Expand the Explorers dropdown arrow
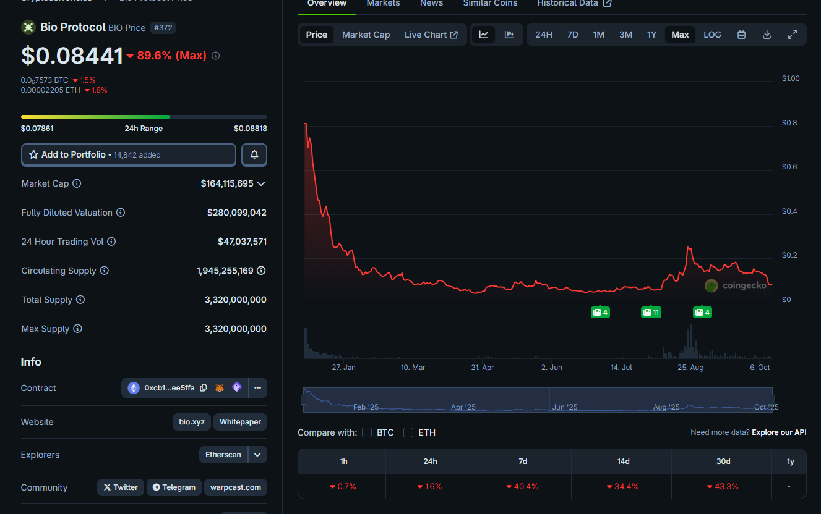 [x=257, y=455]
